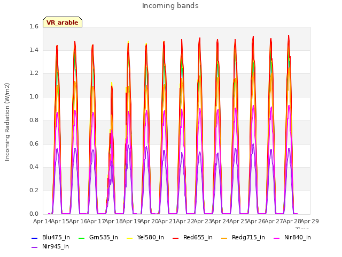Click the 1.0 y-axis tick label
This screenshot has height=257, width=342.
tap(34, 96)
